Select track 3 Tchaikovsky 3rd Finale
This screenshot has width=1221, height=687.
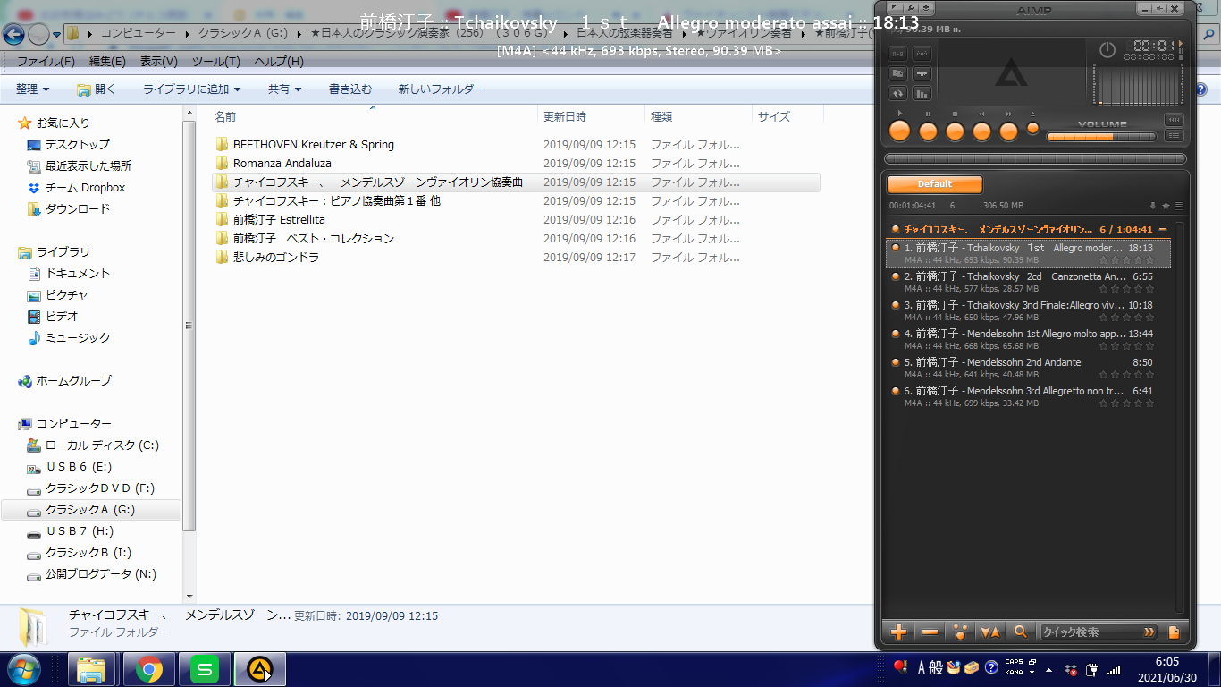(x=1028, y=311)
